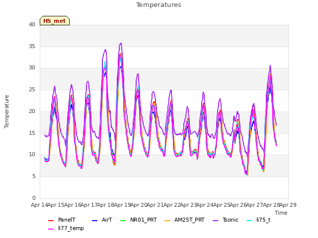The image size is (318, 238).
Task: Click the Apr 19 Tsonic peak near 36
Action: [121, 43]
